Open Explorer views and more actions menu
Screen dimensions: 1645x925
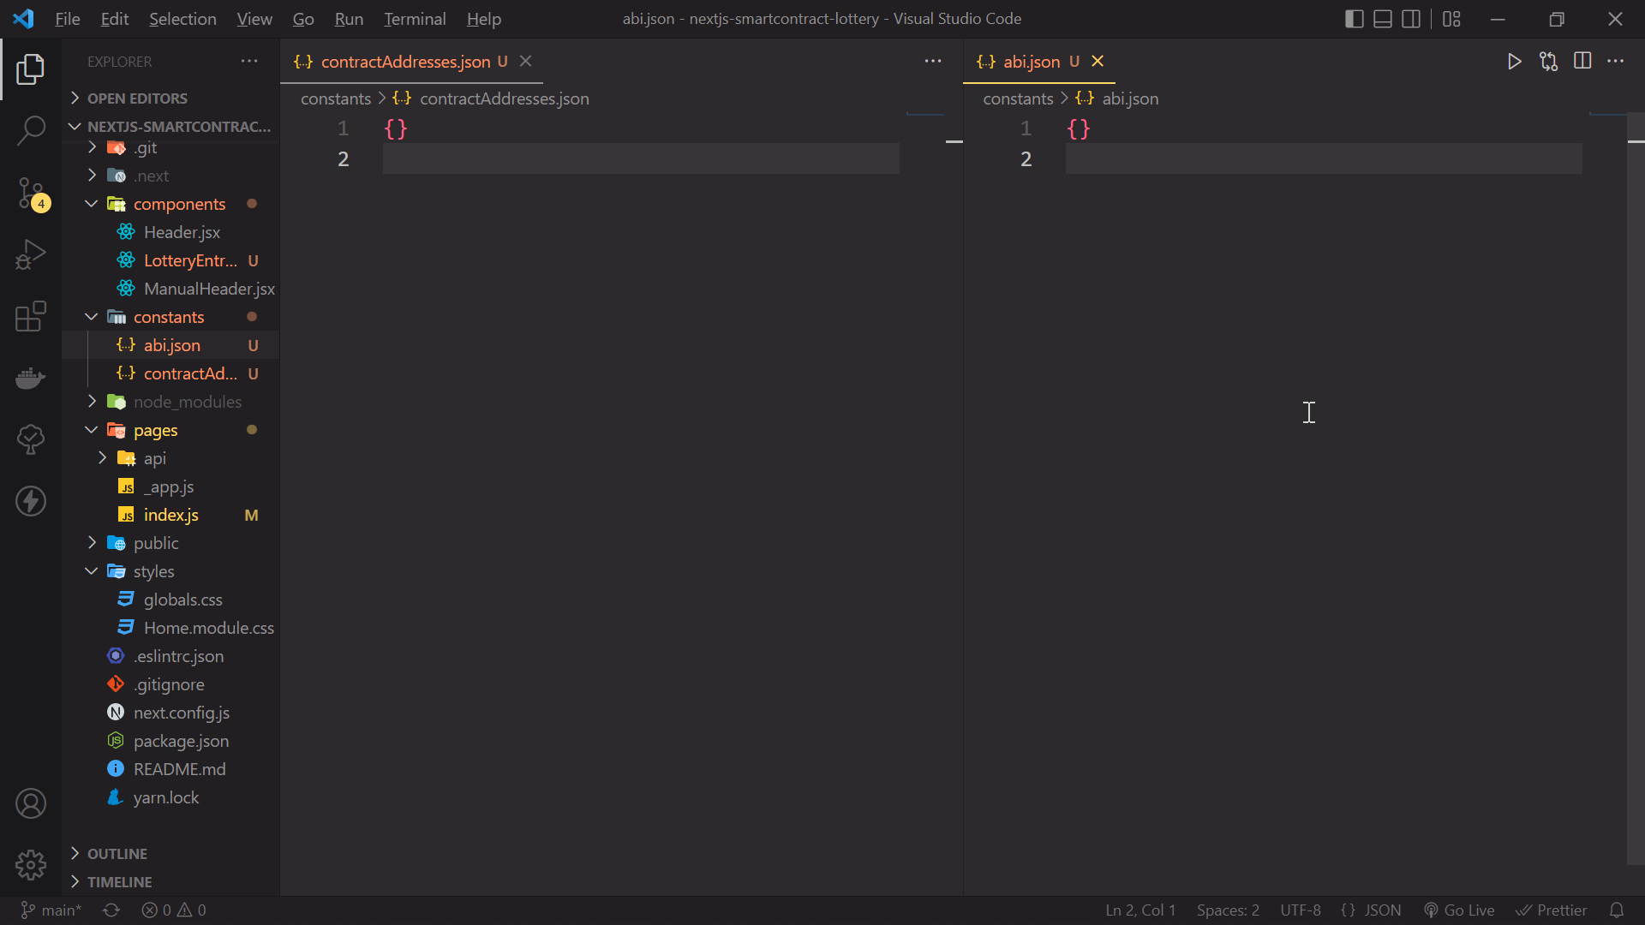249,62
